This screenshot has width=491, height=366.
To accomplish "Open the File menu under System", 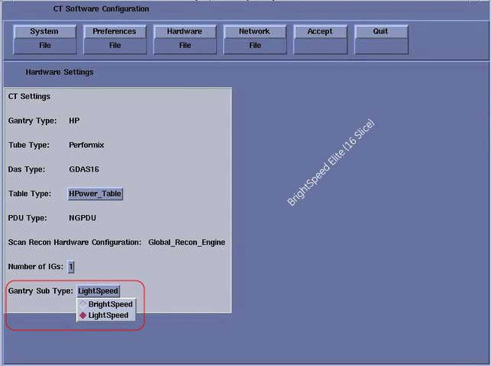I will 44,45.
